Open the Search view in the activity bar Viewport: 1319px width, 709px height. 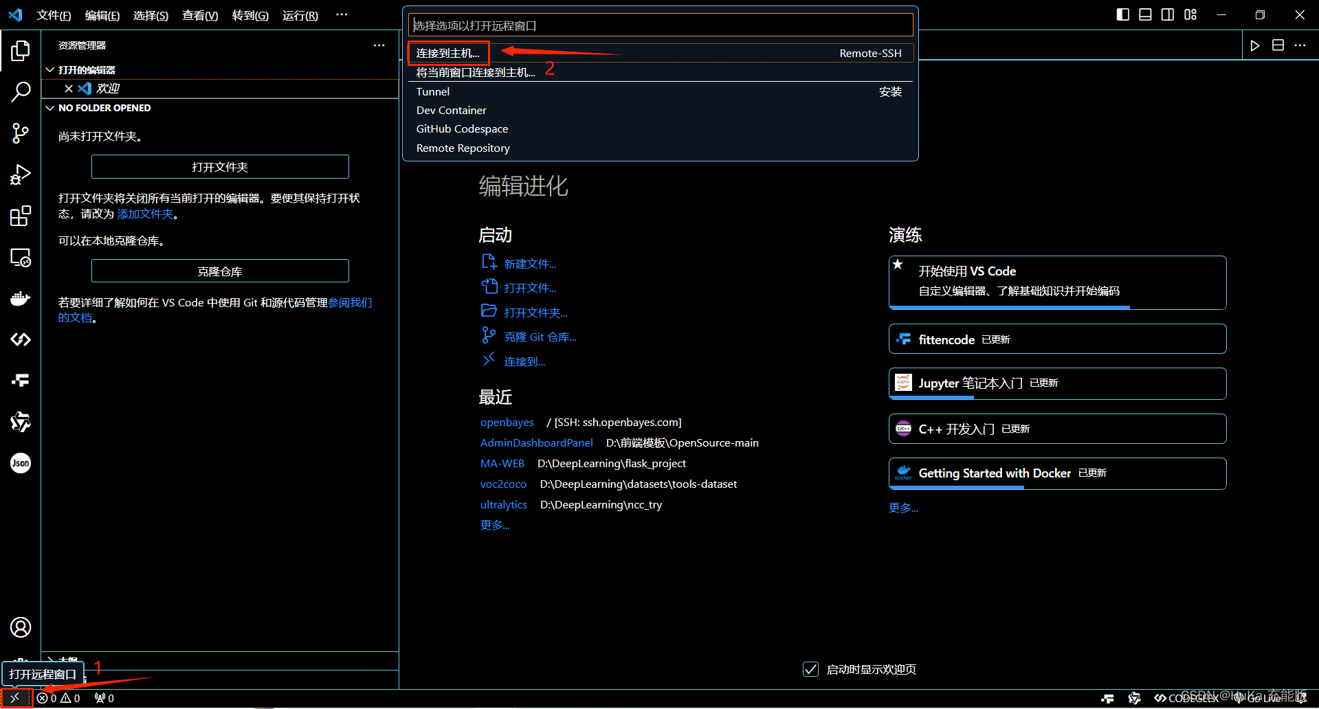(x=21, y=91)
